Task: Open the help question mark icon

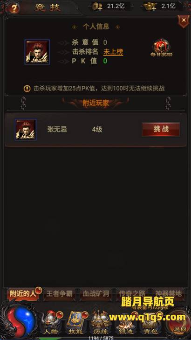Action: coord(14,8)
